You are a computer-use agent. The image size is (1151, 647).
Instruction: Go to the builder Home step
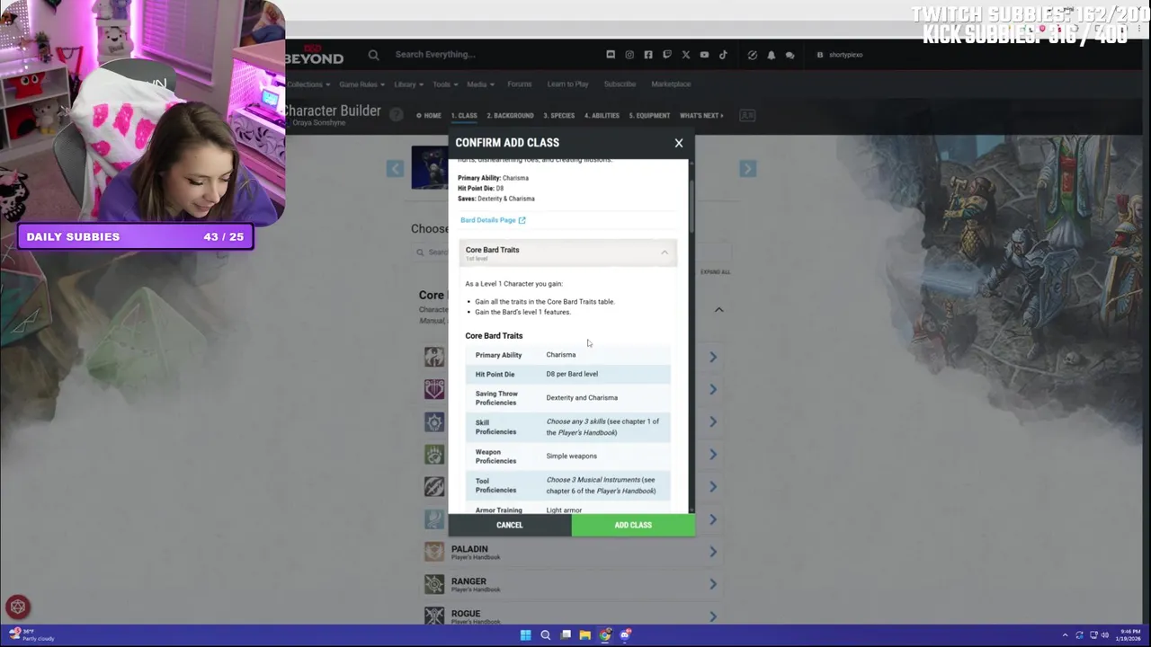pyautogui.click(x=429, y=116)
